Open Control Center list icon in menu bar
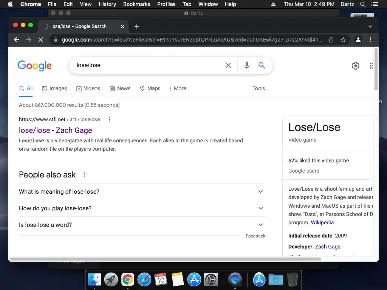Screen dimensions: 387x290 375,4
